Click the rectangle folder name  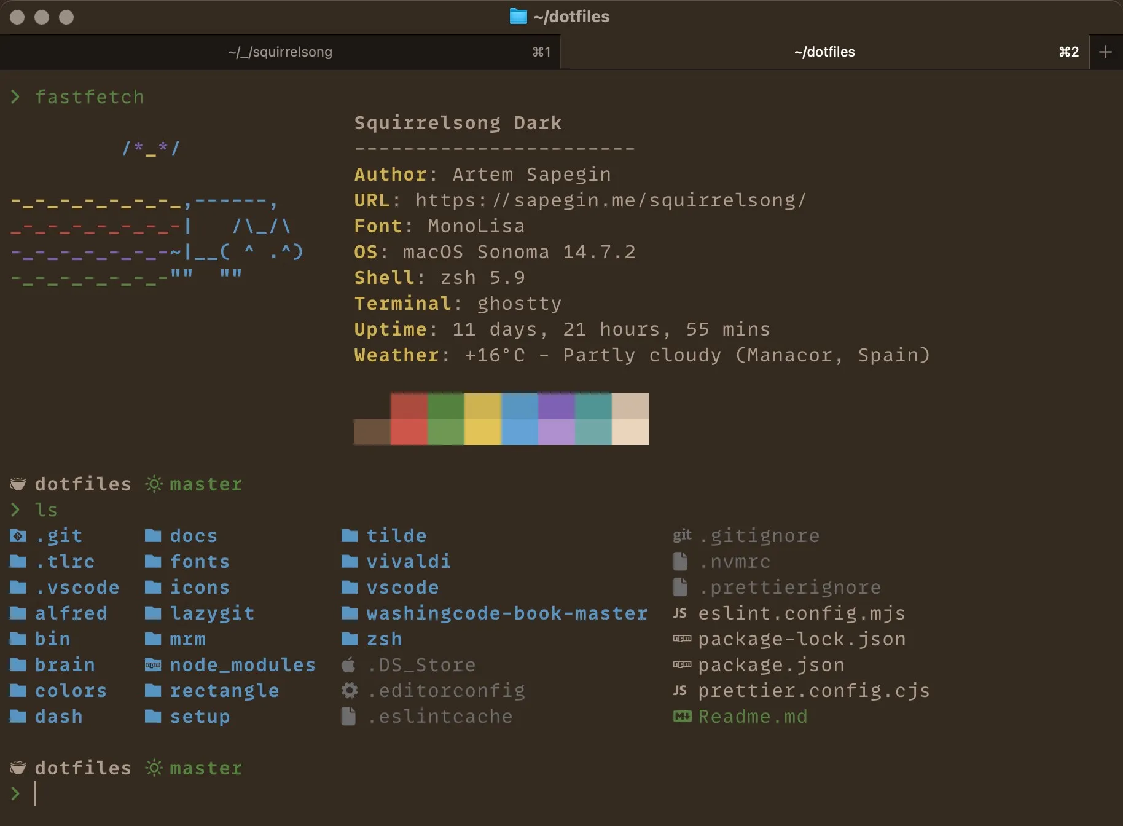coord(224,691)
